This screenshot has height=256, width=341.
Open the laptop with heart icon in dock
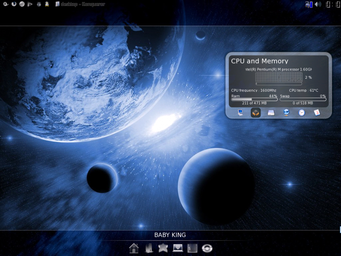click(x=178, y=248)
